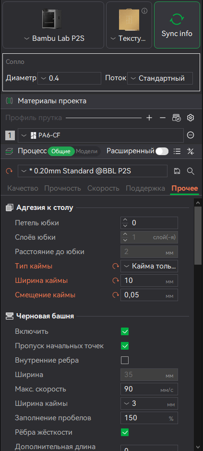This screenshot has width=203, height=451.
Task: Switch to the Скорость tab
Action: pos(104,188)
